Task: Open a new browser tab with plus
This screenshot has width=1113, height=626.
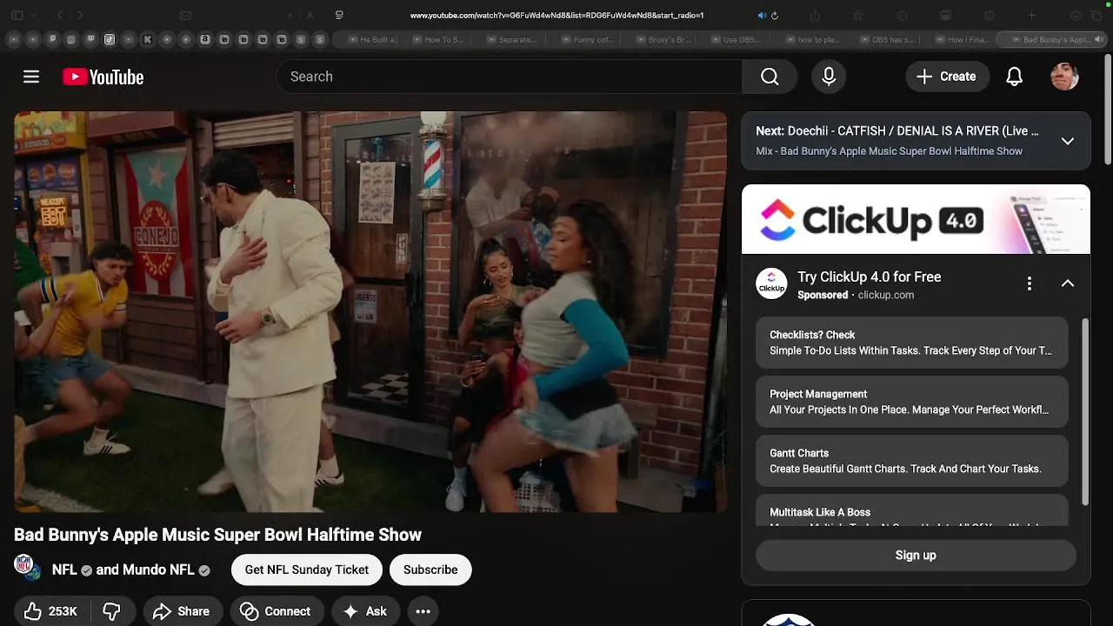Action: point(1031,15)
